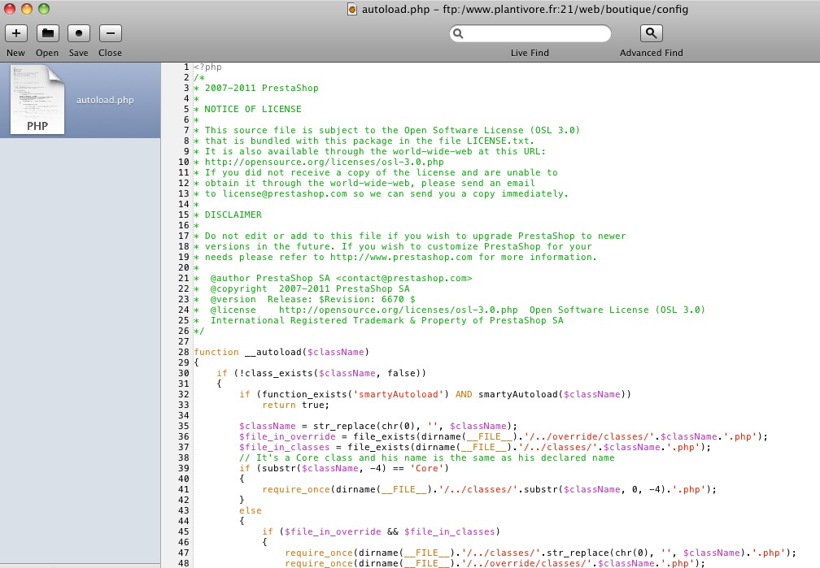The height and width of the screenshot is (568, 820).
Task: Click '@author PrestaShop SA' on line 21
Action: pyautogui.click(x=270, y=278)
